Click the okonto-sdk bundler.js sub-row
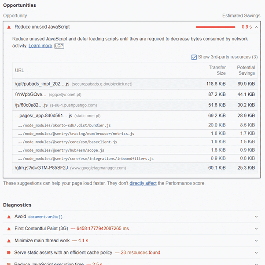The height and width of the screenshot is (265, 265). click(x=135, y=125)
